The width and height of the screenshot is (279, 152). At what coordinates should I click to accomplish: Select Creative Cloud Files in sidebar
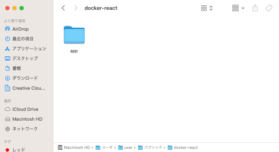[x=28, y=88]
